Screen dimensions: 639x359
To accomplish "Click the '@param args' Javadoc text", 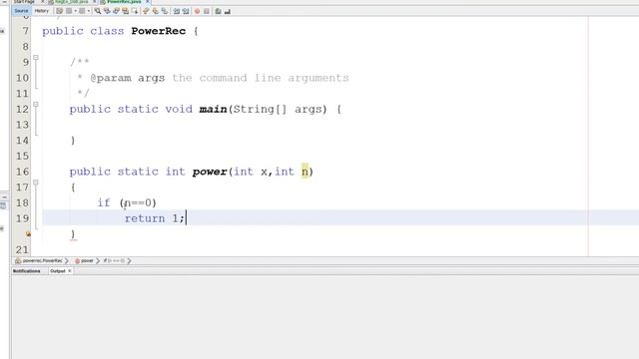I will pyautogui.click(x=128, y=78).
